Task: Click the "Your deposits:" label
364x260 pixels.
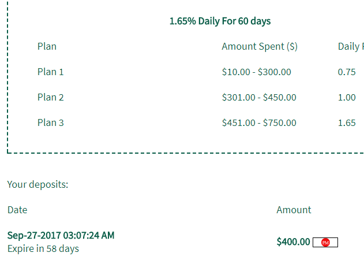Action: [37, 185]
